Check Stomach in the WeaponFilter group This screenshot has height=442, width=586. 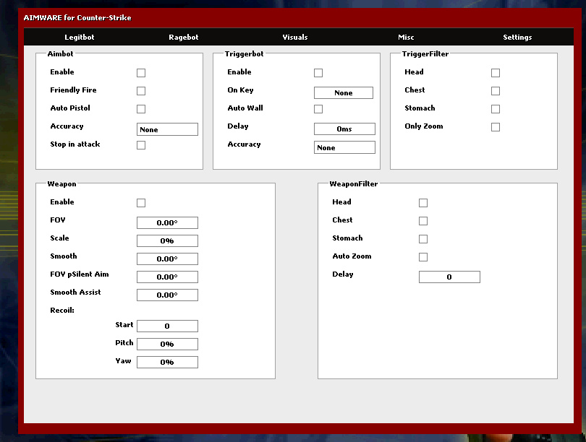(423, 239)
